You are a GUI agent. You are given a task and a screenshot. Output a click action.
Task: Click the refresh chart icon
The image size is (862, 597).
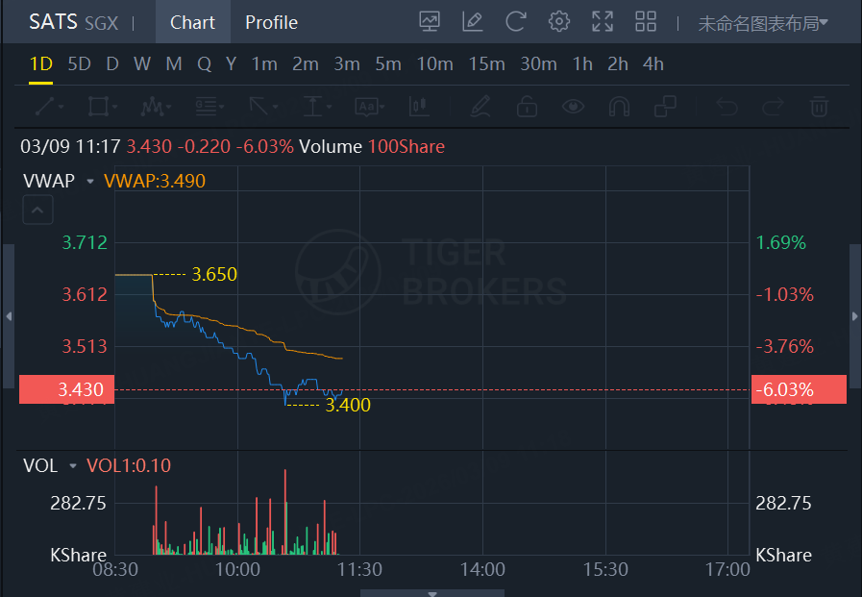tap(516, 22)
